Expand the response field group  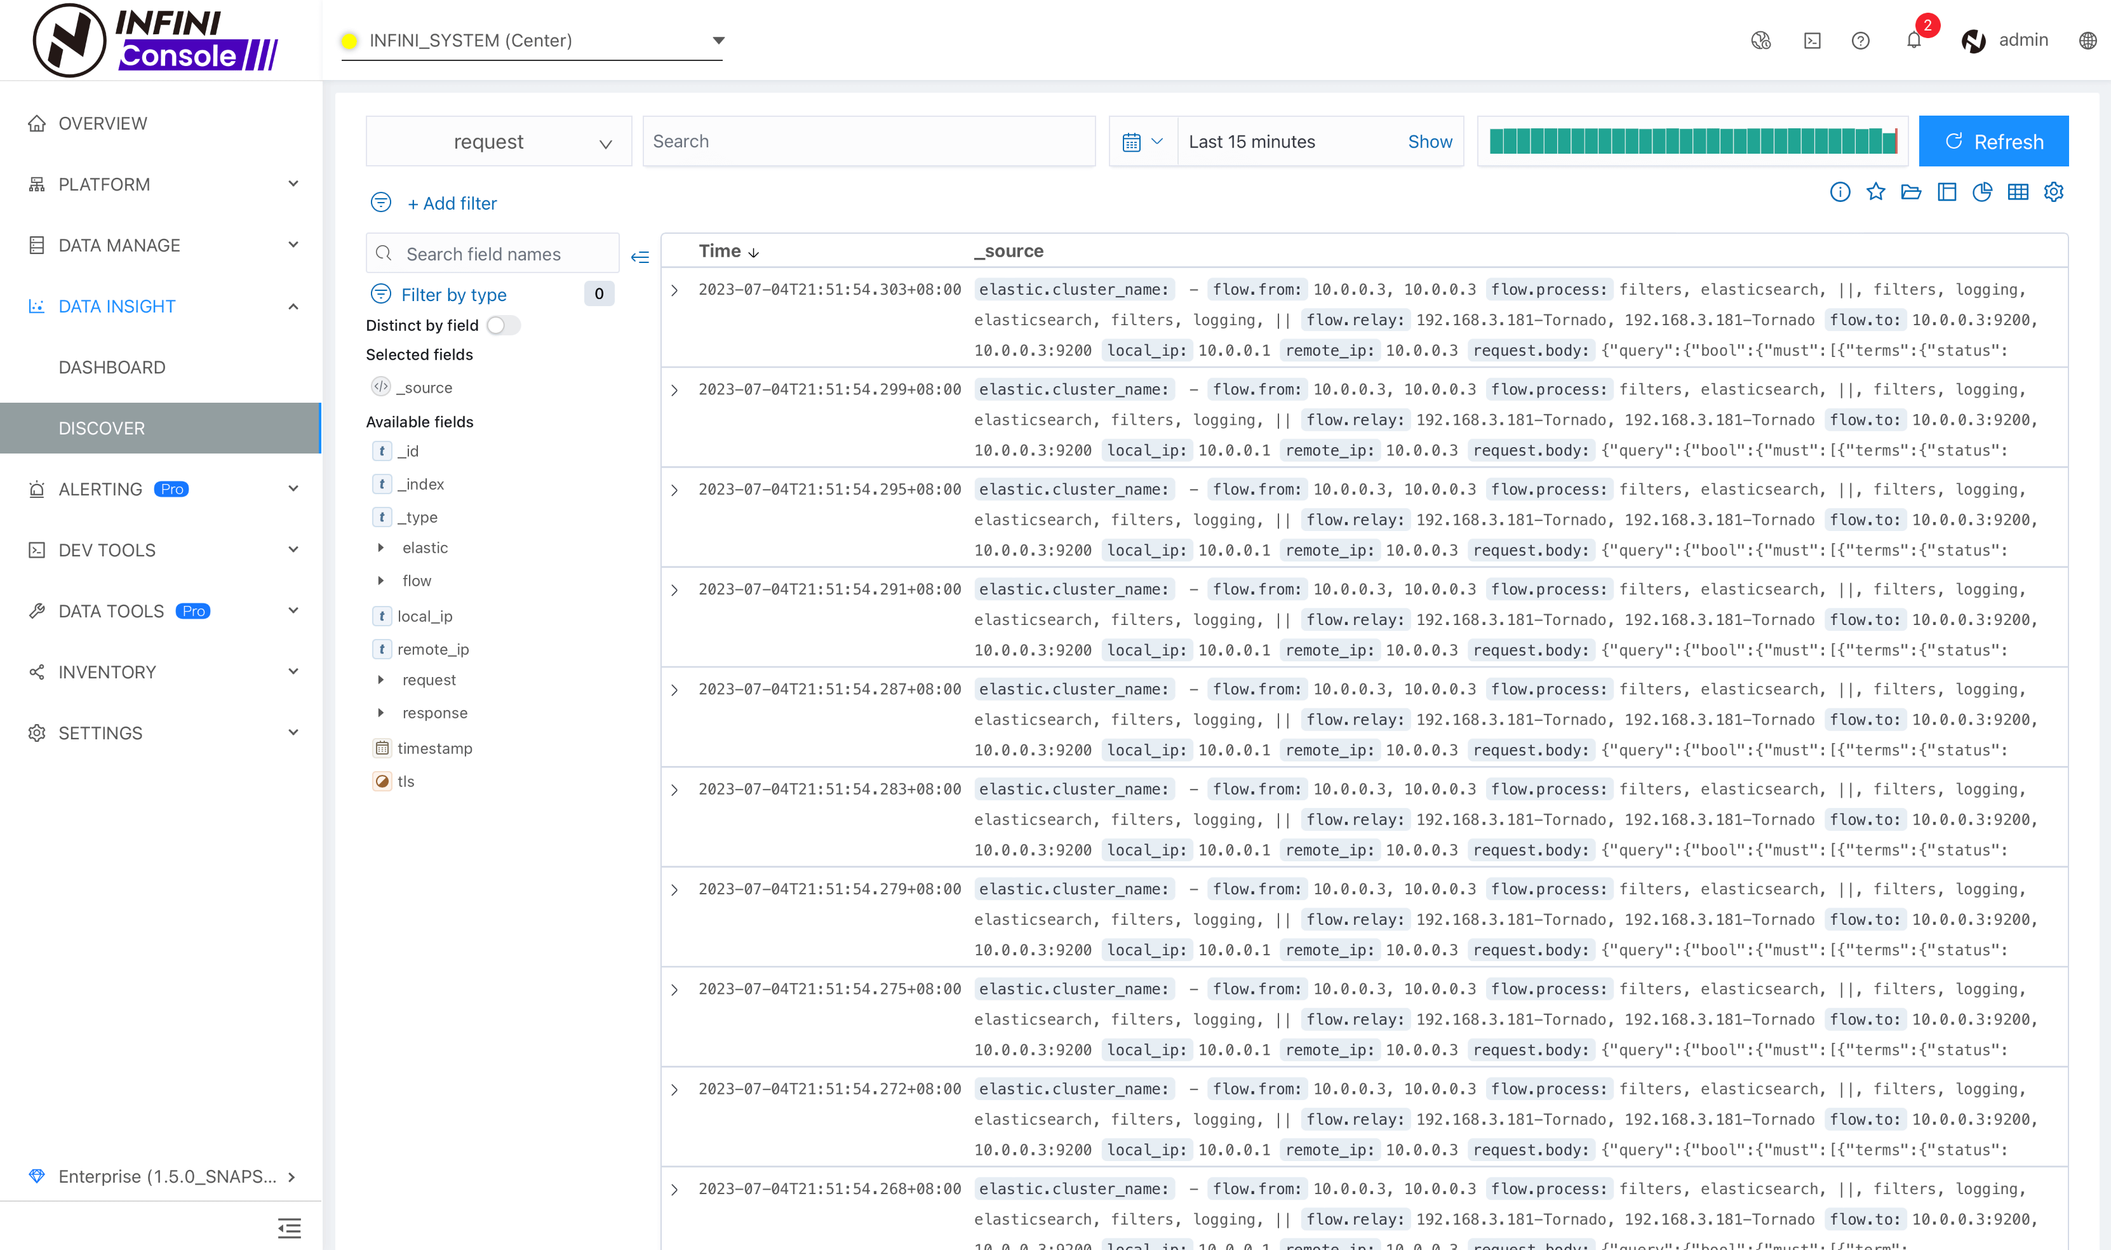[x=380, y=713]
